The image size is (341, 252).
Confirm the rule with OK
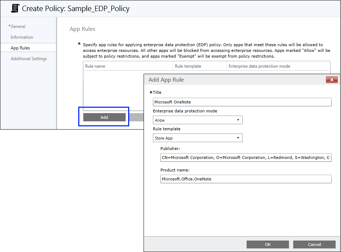[267, 244]
